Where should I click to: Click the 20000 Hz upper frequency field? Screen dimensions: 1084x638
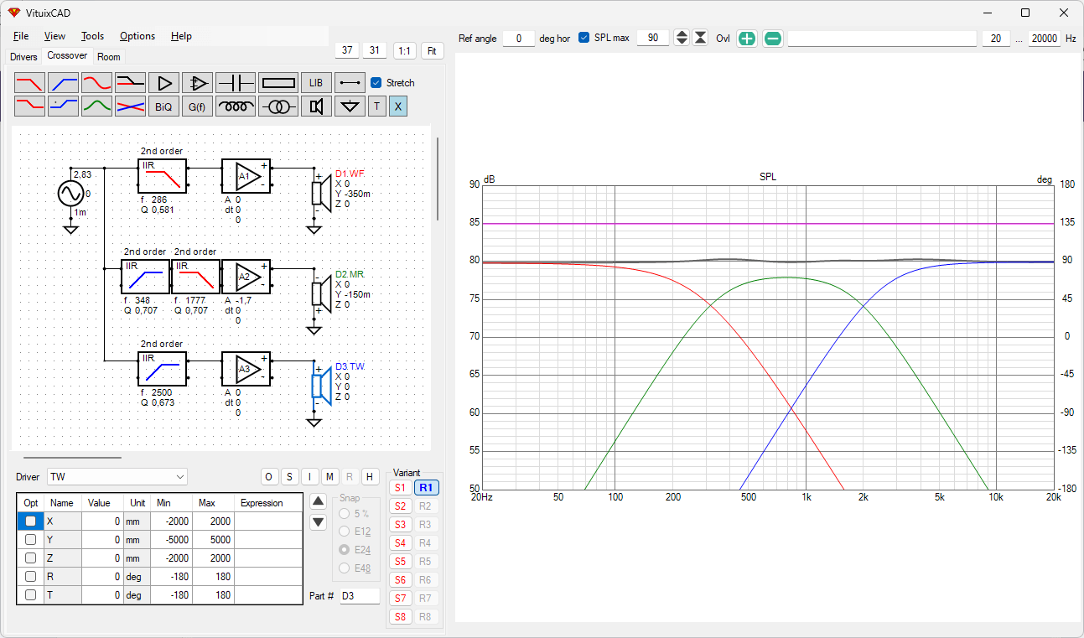pos(1045,39)
